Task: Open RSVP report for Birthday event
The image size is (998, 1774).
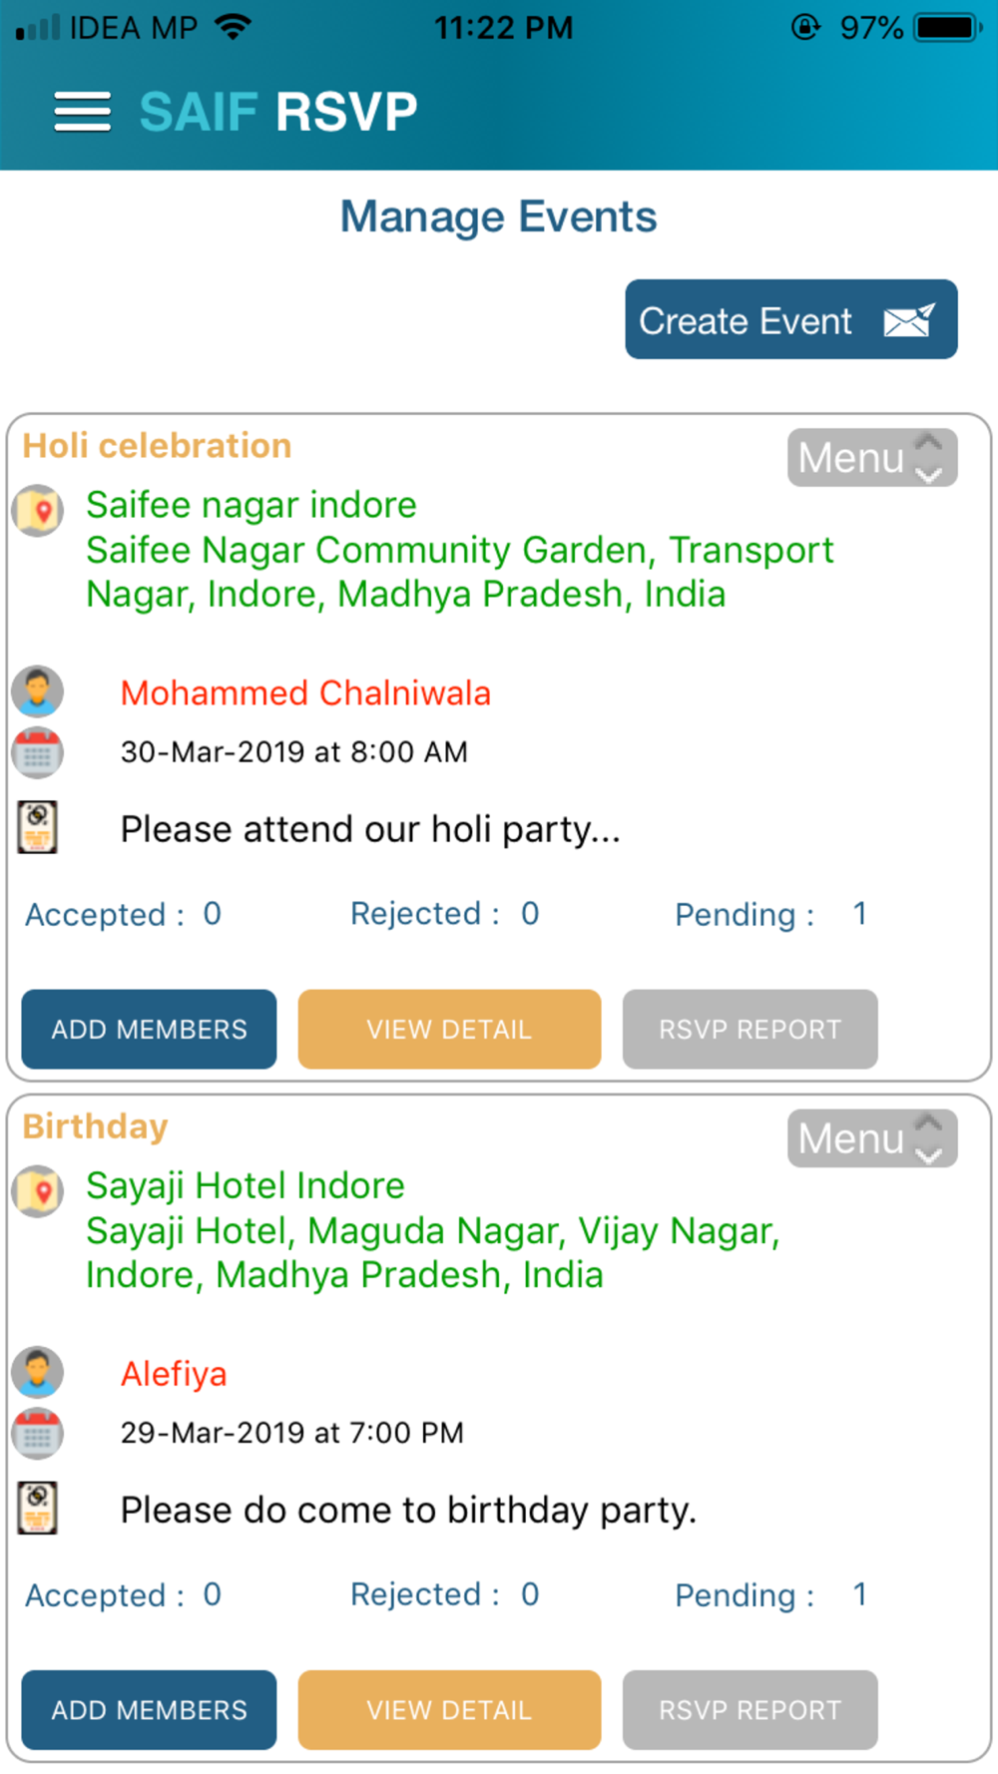Action: pyautogui.click(x=750, y=1709)
